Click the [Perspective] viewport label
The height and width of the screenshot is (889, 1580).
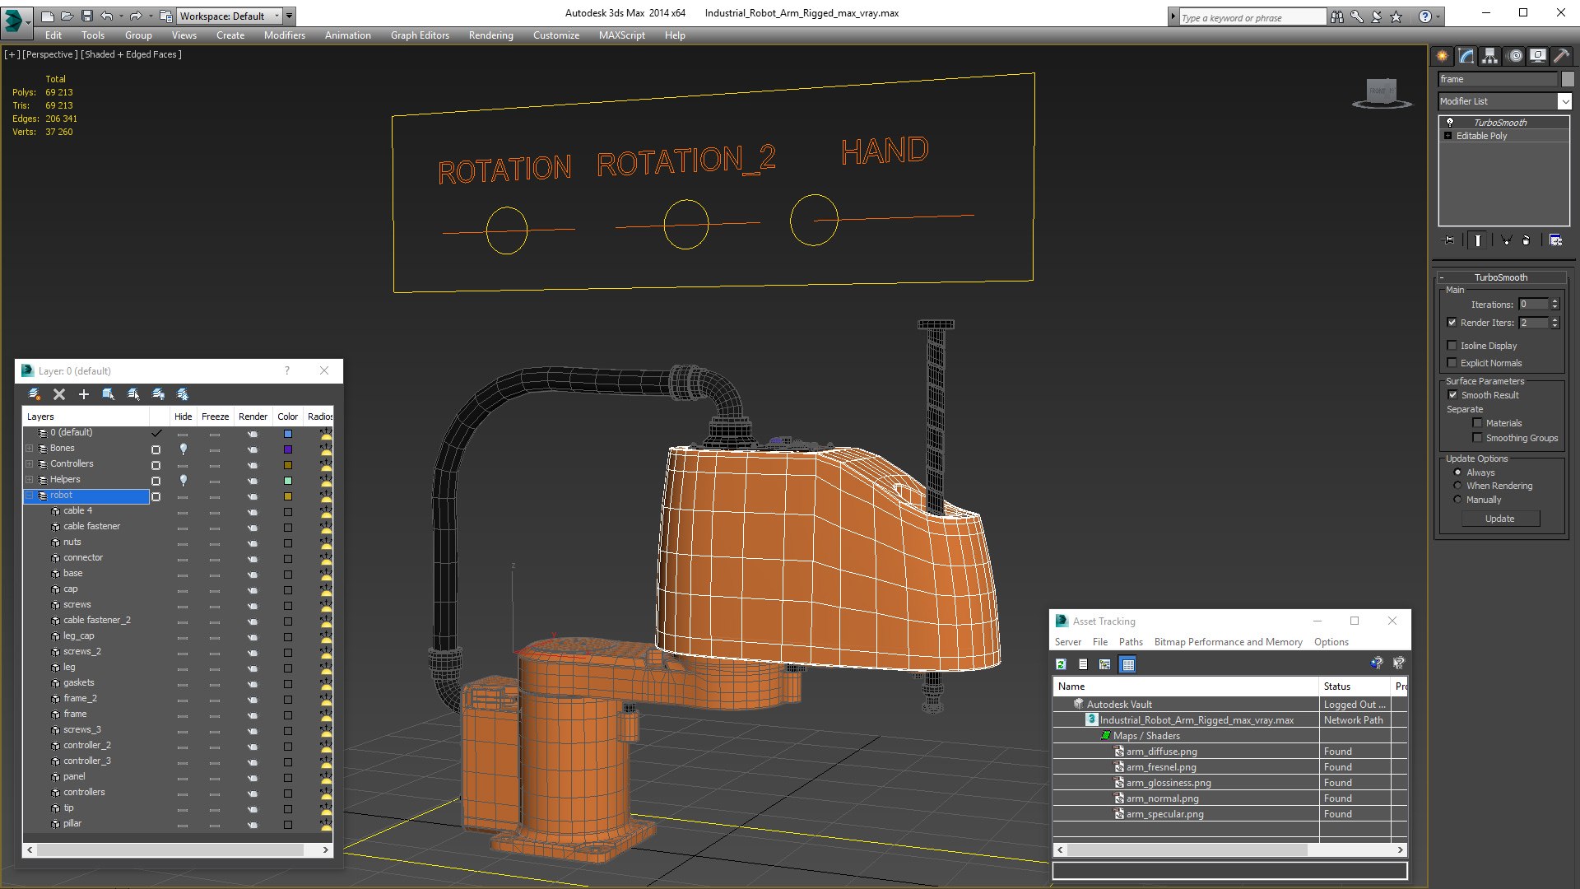tap(50, 54)
